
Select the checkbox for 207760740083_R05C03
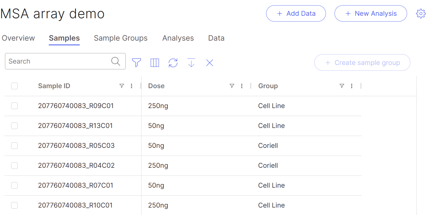(14, 146)
